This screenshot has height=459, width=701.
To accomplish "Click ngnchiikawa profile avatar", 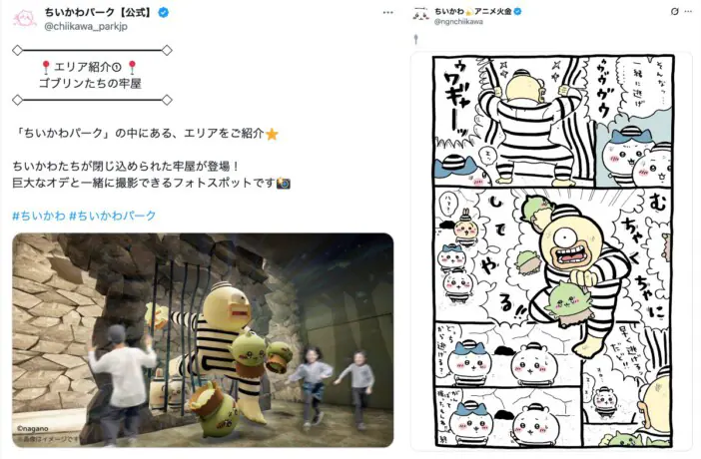I will point(420,15).
